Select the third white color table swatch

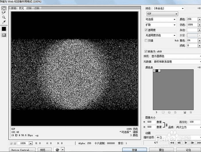pyautogui.click(x=159, y=71)
